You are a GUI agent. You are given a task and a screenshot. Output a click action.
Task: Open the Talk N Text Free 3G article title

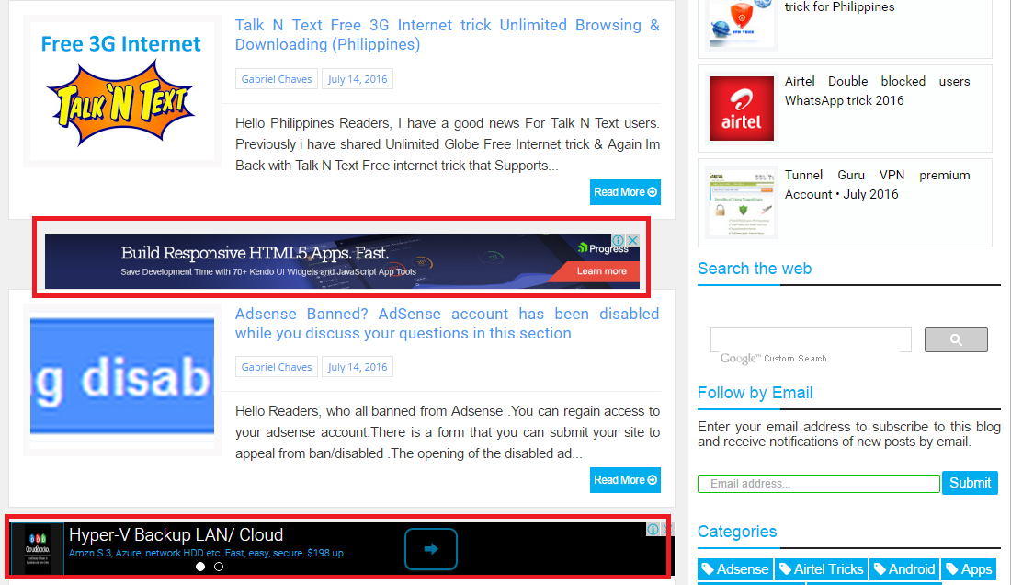pyautogui.click(x=447, y=35)
